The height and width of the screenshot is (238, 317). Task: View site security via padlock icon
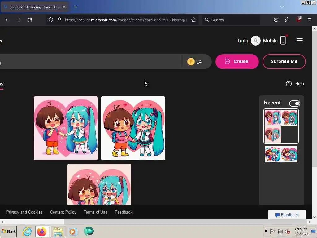tap(59, 20)
